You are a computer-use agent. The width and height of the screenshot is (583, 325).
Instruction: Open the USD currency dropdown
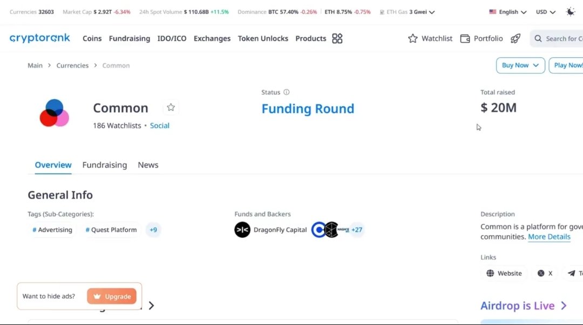click(x=545, y=12)
